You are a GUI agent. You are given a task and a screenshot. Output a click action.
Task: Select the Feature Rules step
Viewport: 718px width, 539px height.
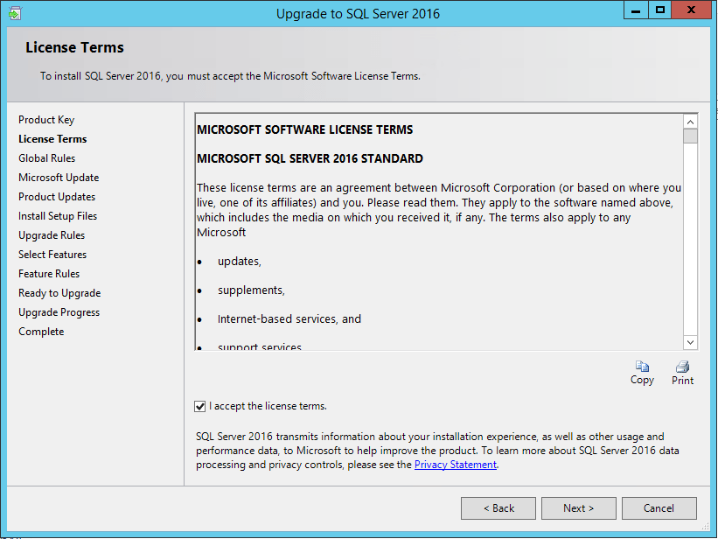pos(49,274)
